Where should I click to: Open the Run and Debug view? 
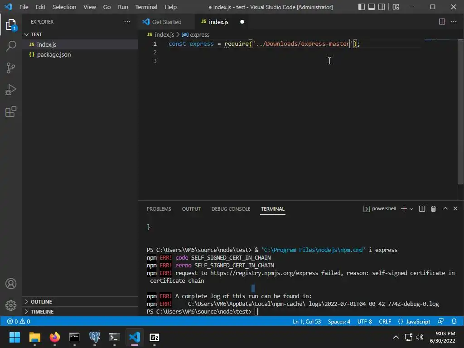pos(11,90)
